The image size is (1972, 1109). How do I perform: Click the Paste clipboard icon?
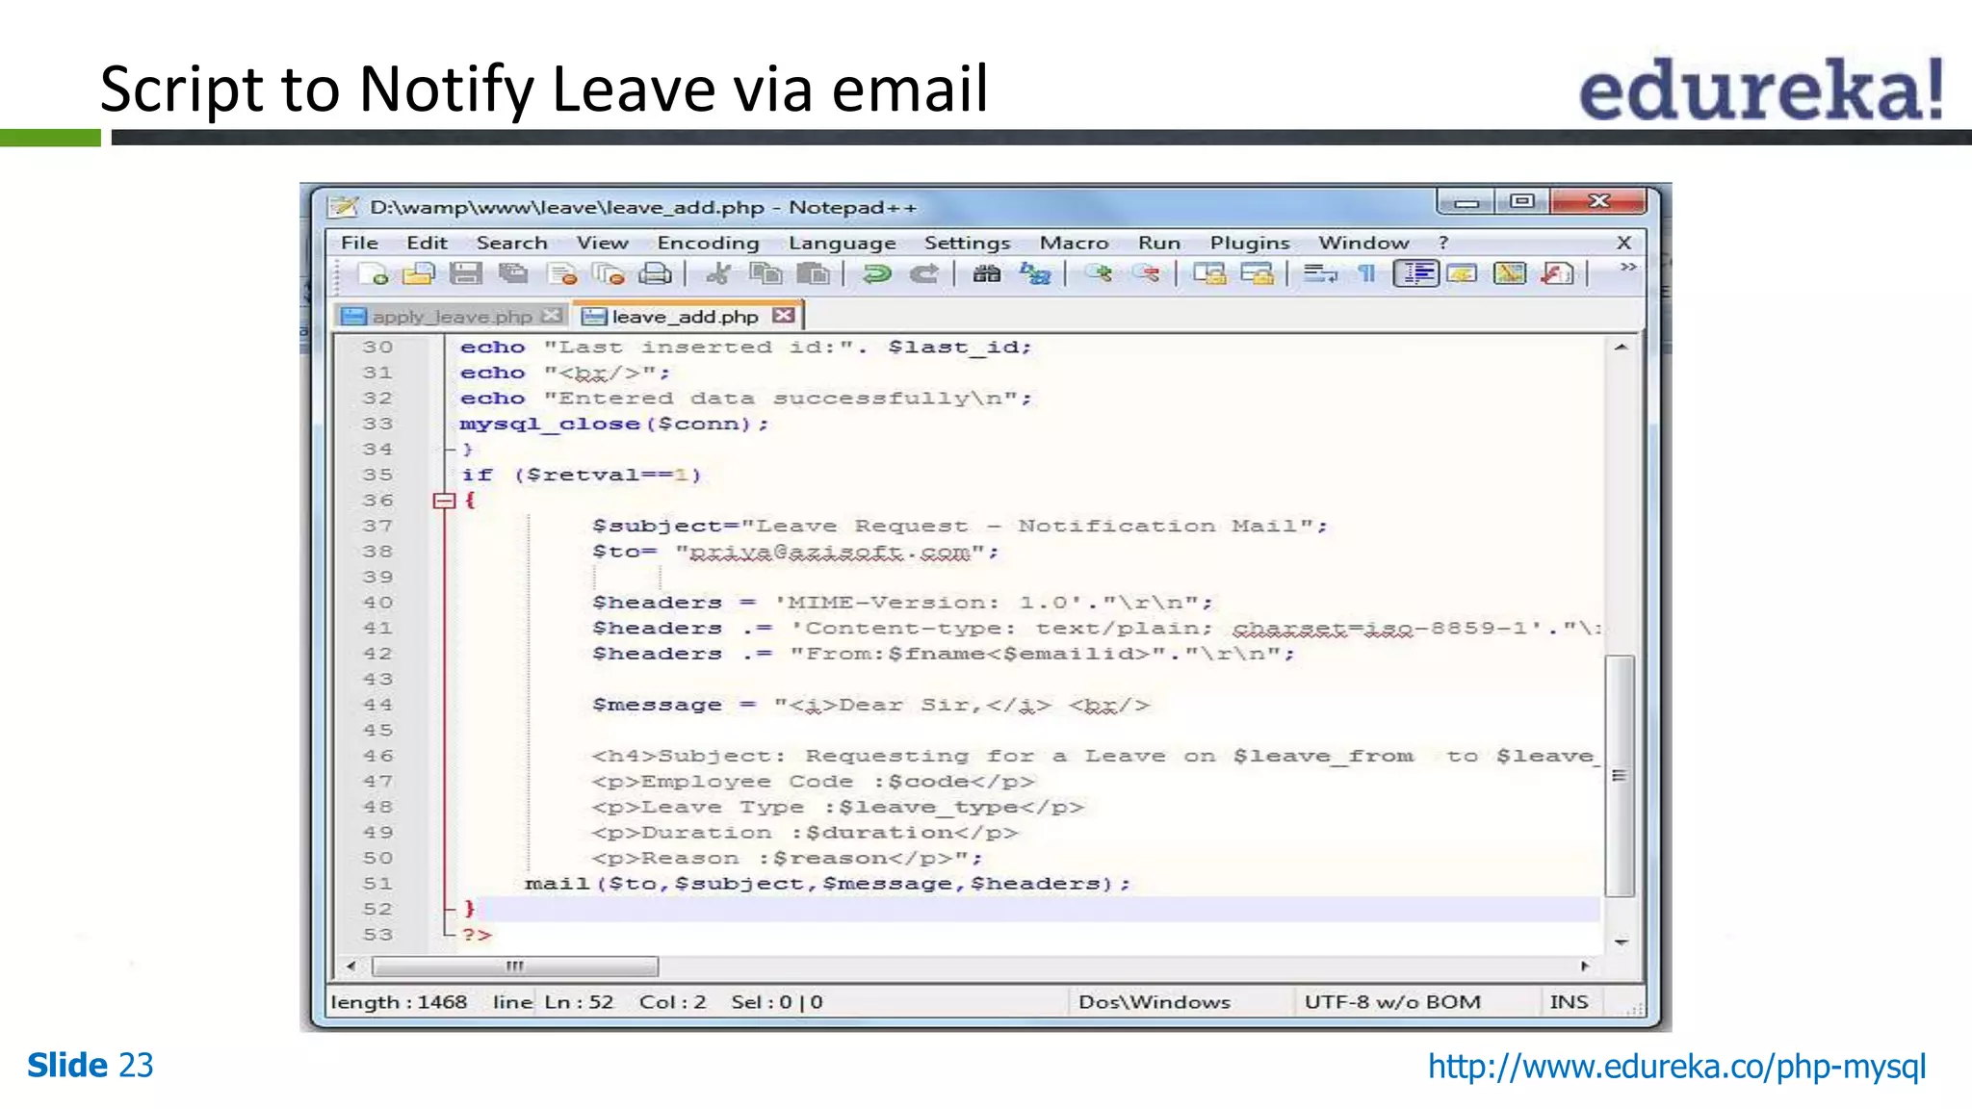tap(814, 274)
